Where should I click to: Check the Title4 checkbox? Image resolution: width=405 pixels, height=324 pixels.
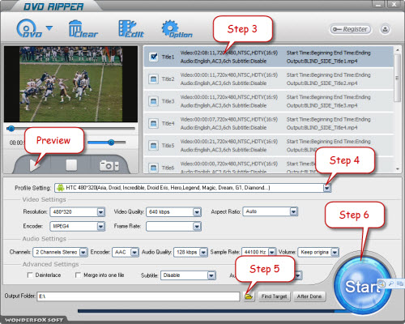pos(153,123)
